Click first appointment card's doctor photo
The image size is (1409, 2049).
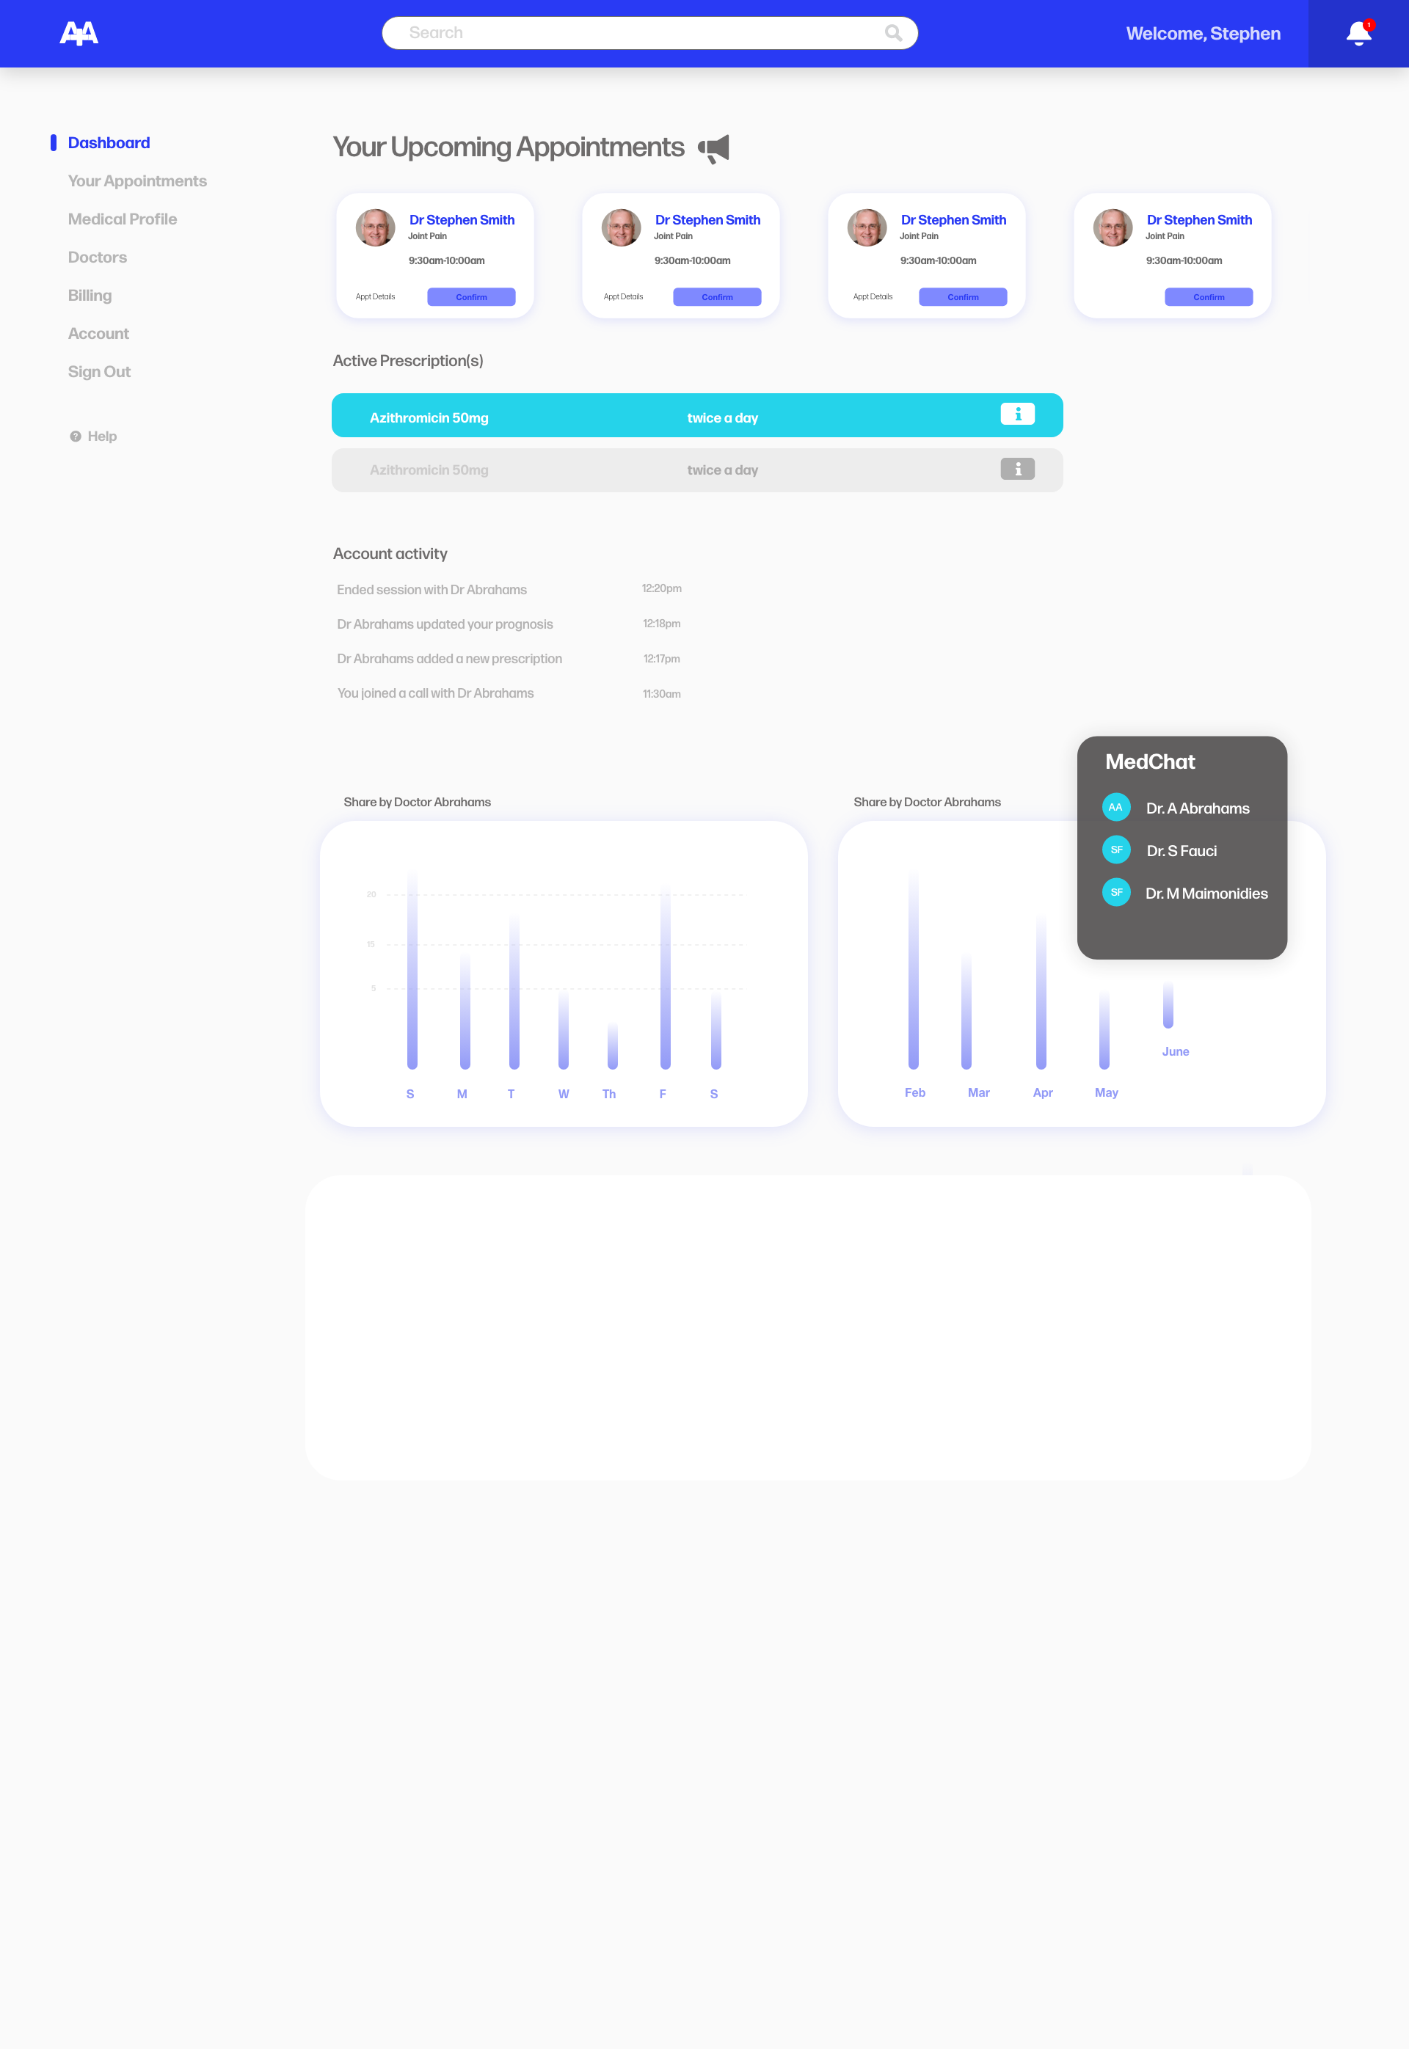375,227
